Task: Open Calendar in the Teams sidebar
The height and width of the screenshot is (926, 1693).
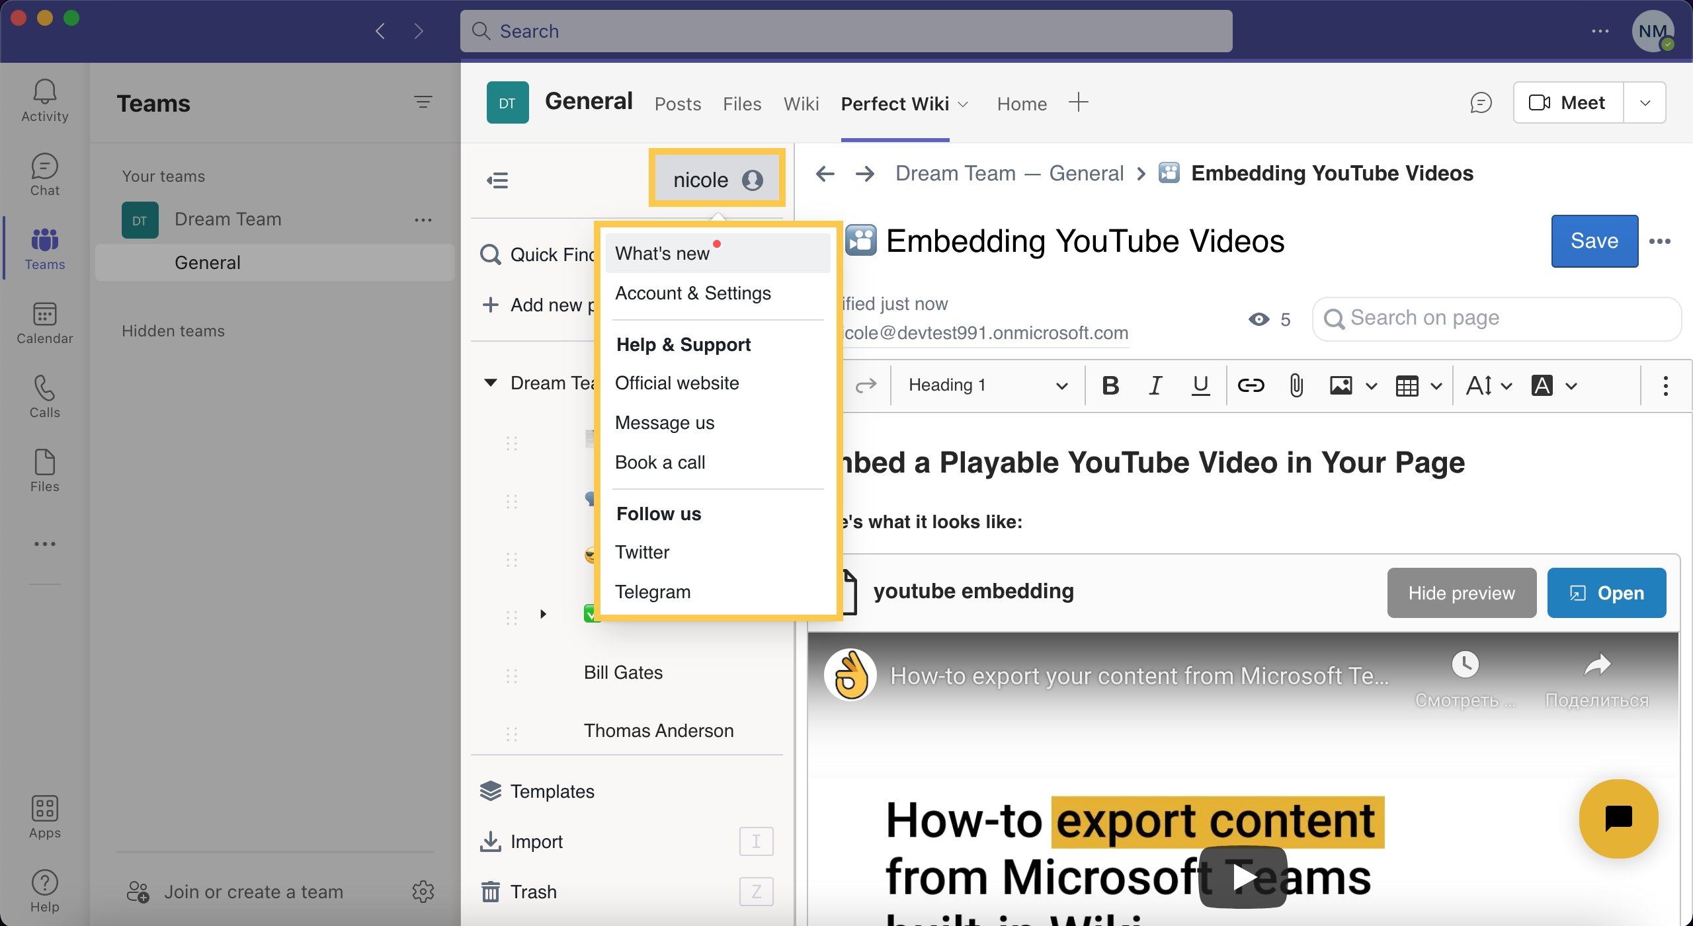Action: [x=44, y=323]
